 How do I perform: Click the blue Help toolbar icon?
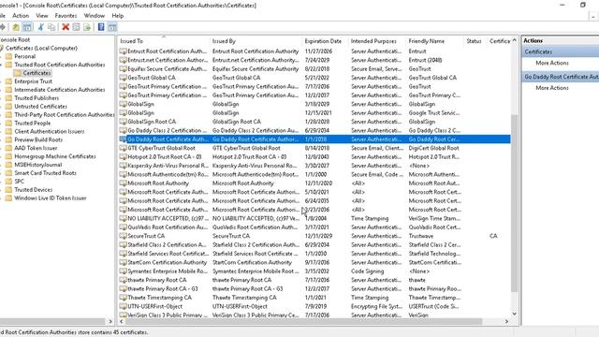coord(101,27)
